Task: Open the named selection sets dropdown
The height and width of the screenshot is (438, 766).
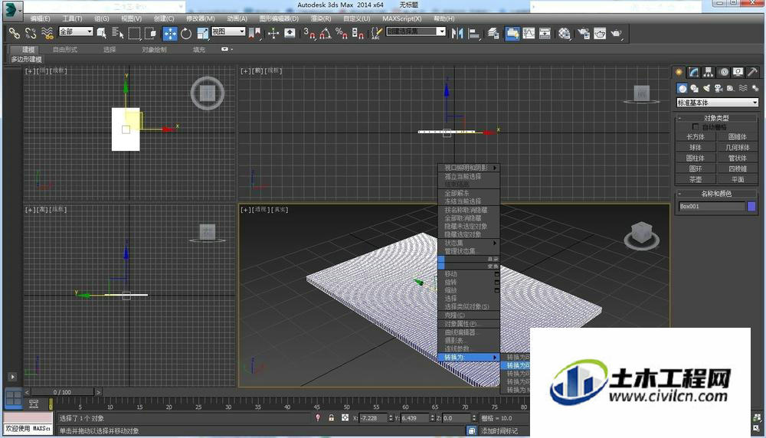Action: tap(416, 31)
